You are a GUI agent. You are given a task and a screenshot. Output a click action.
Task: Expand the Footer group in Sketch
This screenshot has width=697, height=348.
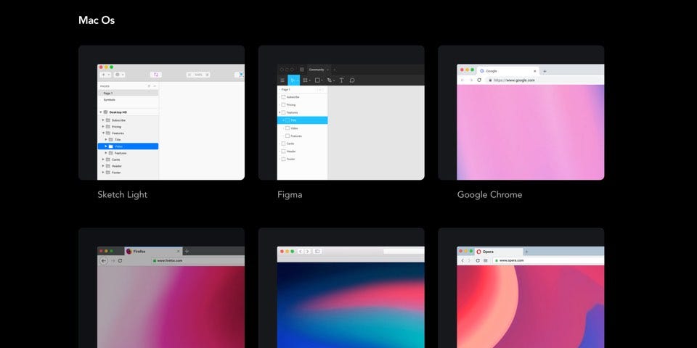pyautogui.click(x=103, y=173)
